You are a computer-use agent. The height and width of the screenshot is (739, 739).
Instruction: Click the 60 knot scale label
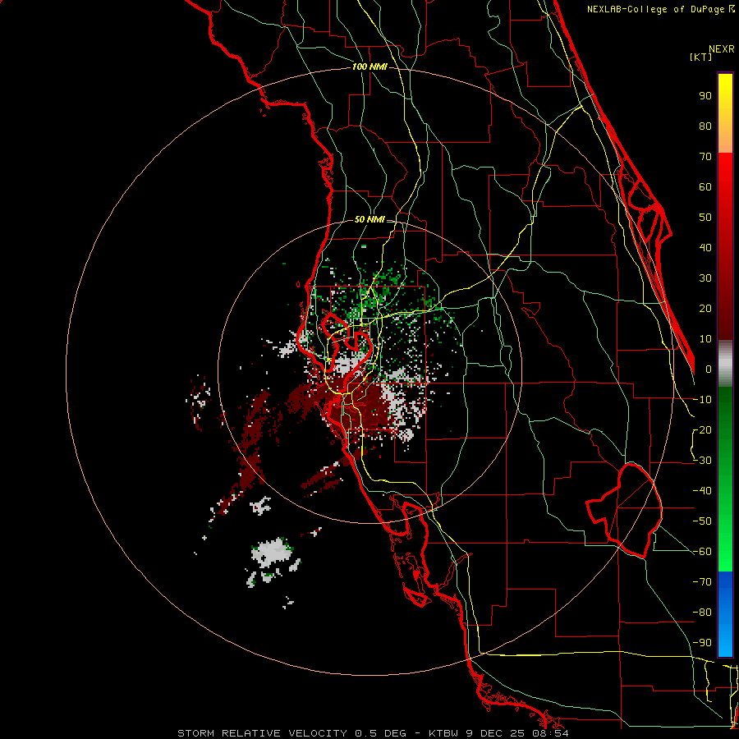[705, 186]
